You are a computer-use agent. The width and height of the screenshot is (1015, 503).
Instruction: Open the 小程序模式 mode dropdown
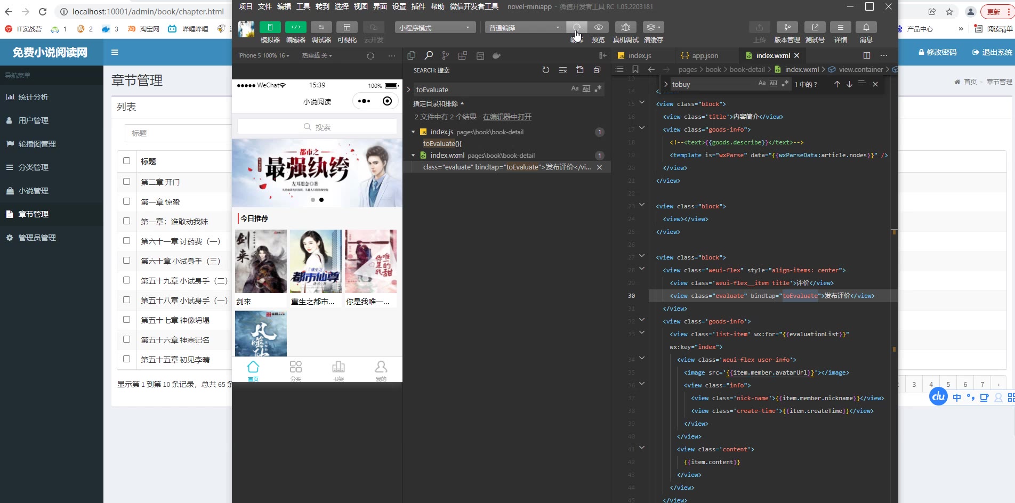click(435, 28)
